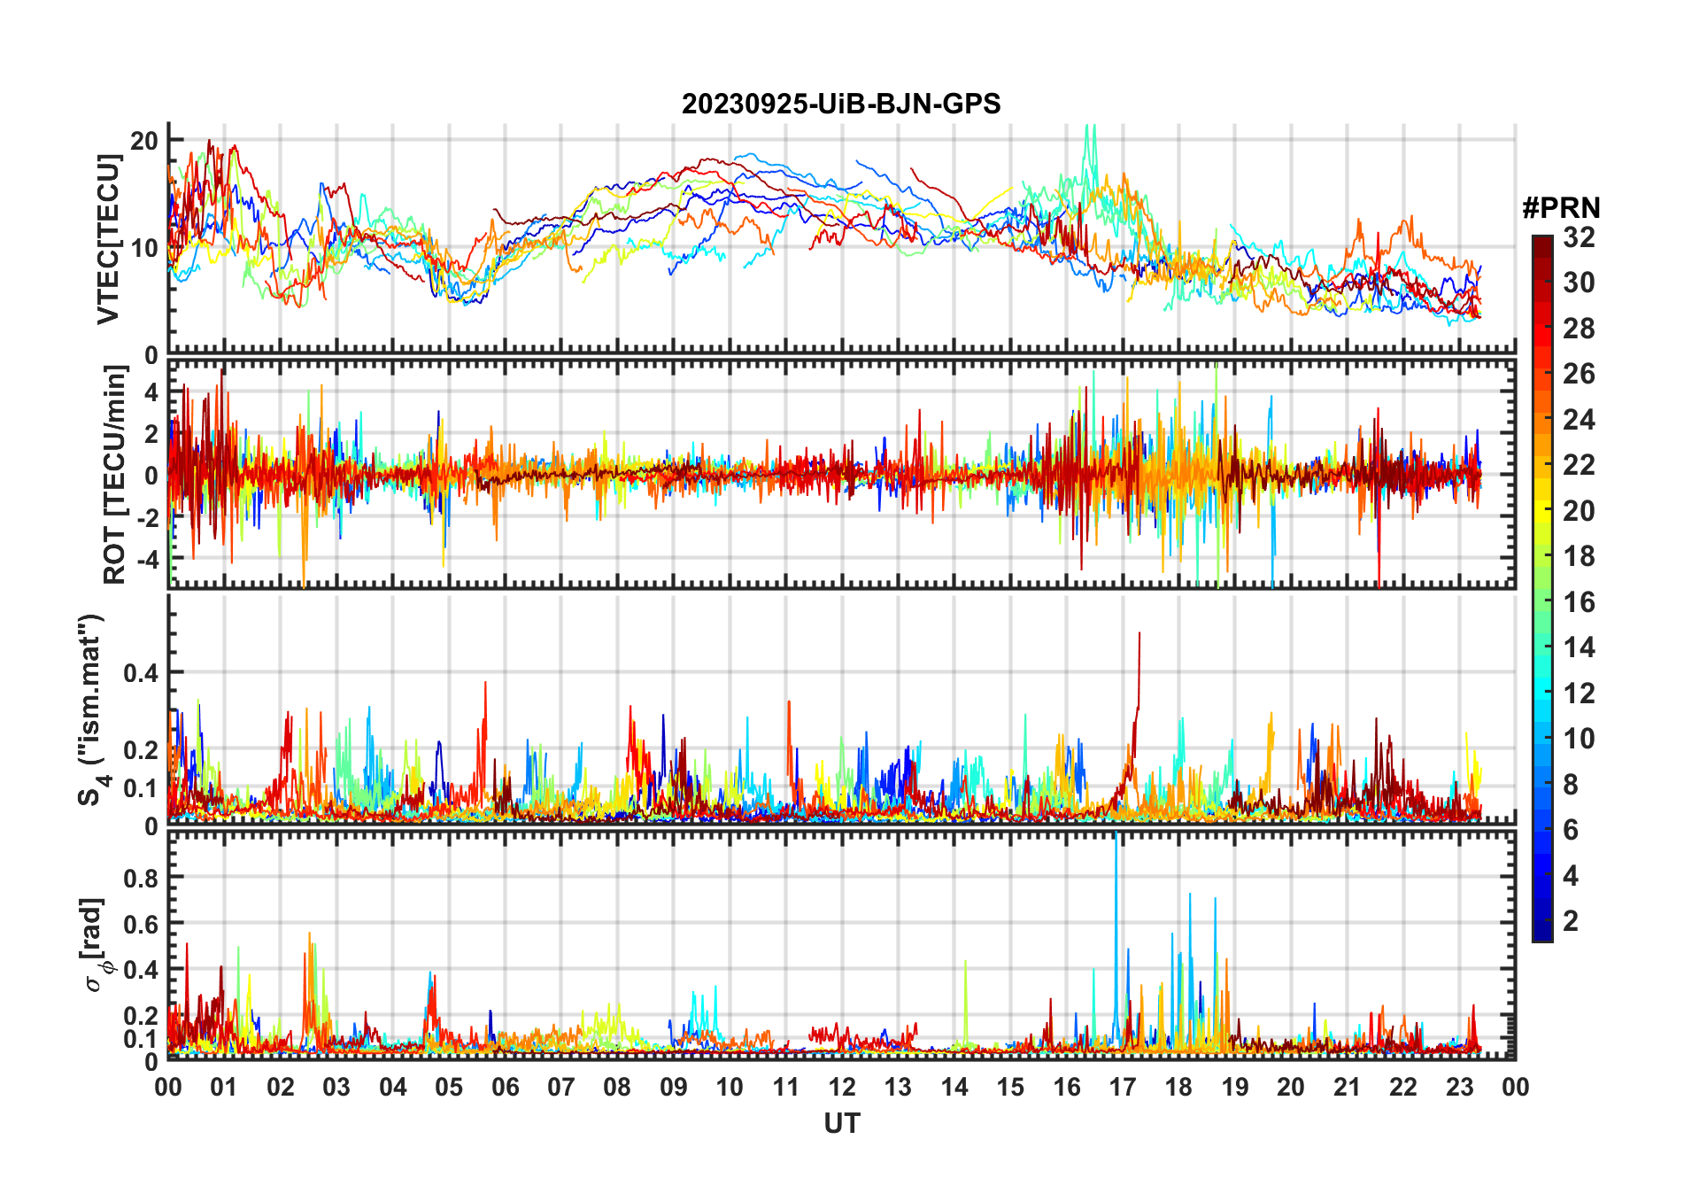
Task: Select colorbar tick label 22
Action: pos(1579,465)
